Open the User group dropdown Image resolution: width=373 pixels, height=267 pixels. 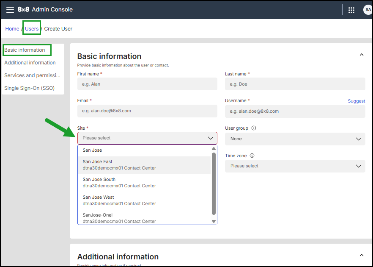point(295,139)
